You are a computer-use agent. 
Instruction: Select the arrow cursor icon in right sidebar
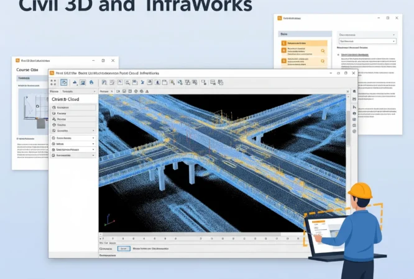pos(354,107)
